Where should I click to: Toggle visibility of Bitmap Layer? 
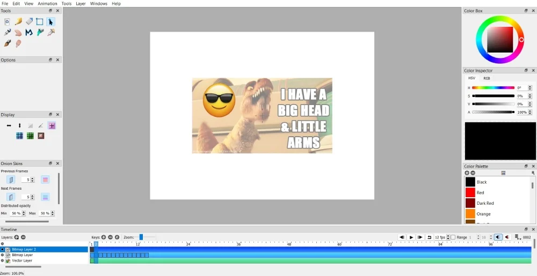click(2, 255)
